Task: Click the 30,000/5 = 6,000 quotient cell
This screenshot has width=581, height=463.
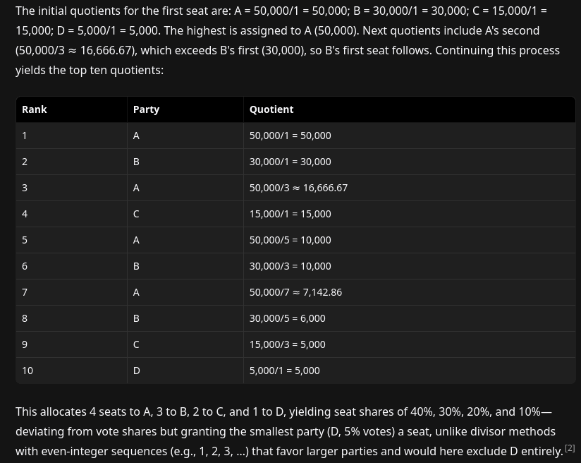Action: click(x=287, y=318)
